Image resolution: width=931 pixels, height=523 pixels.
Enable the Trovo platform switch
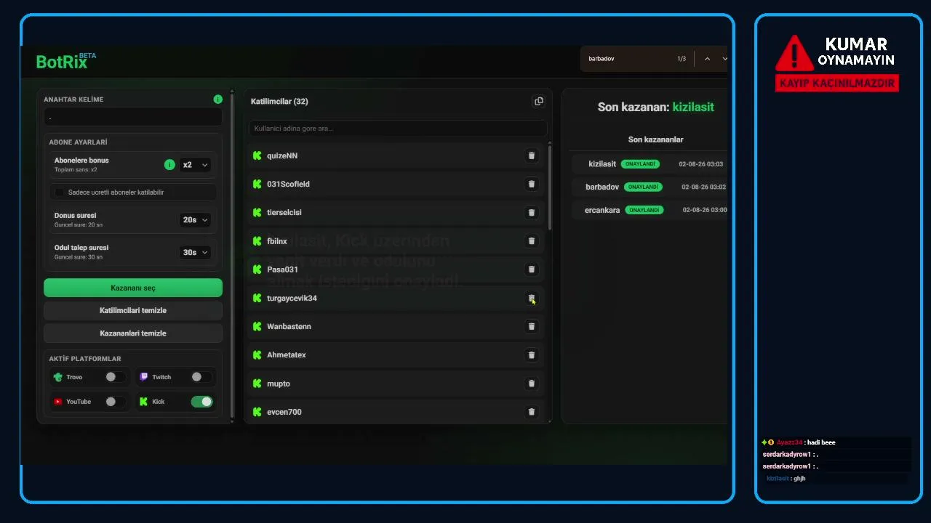(x=115, y=377)
